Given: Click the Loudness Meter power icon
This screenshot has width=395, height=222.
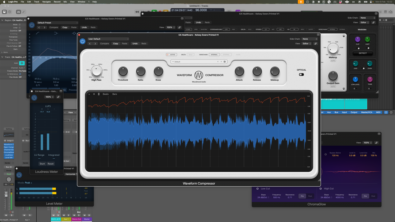Looking at the screenshot, I should click(34, 97).
